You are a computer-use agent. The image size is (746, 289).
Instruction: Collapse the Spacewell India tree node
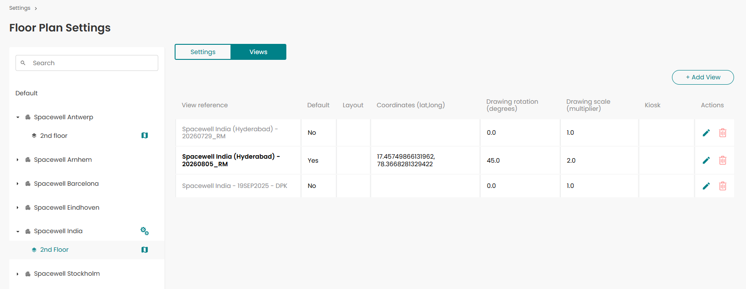pos(18,231)
